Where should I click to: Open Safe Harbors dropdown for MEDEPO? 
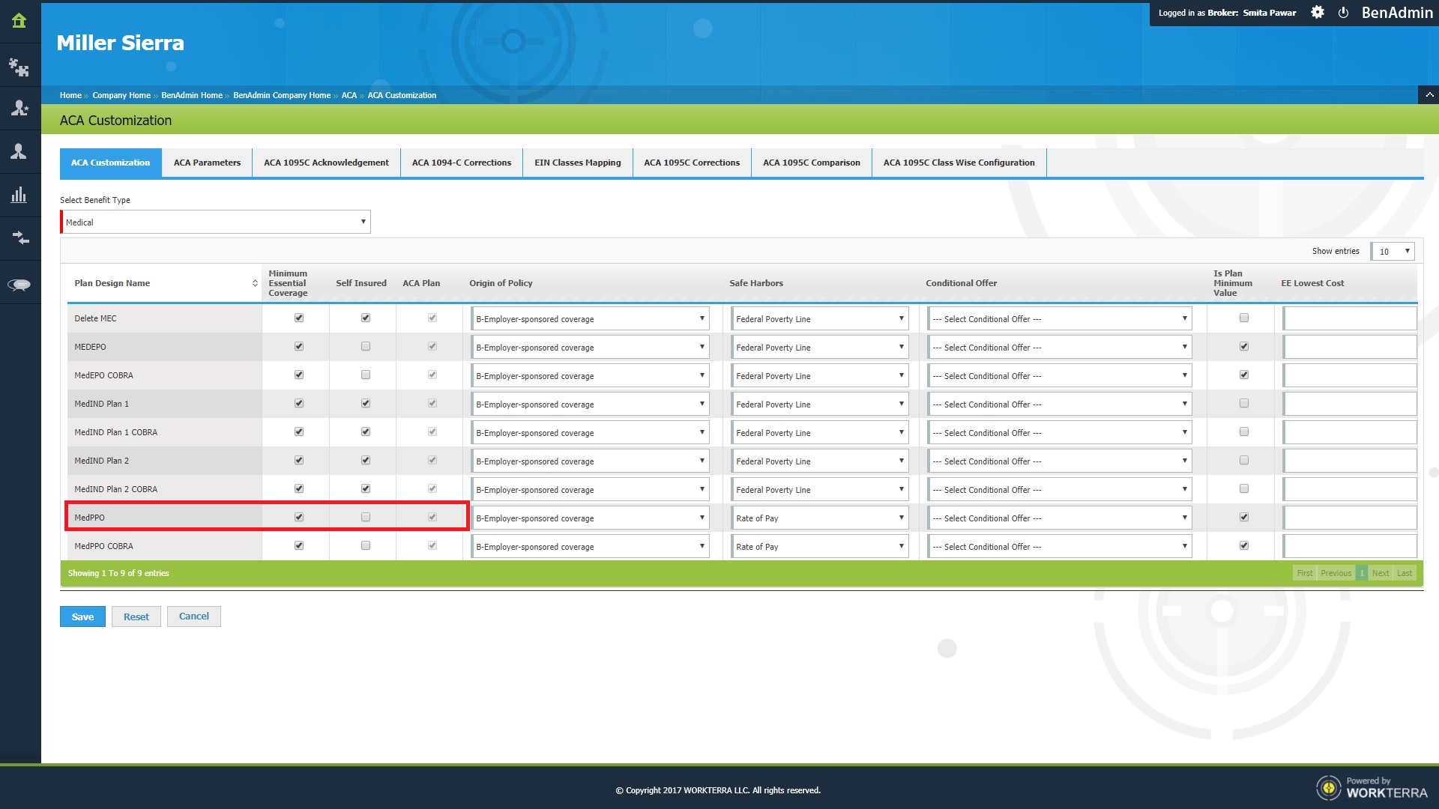point(820,347)
